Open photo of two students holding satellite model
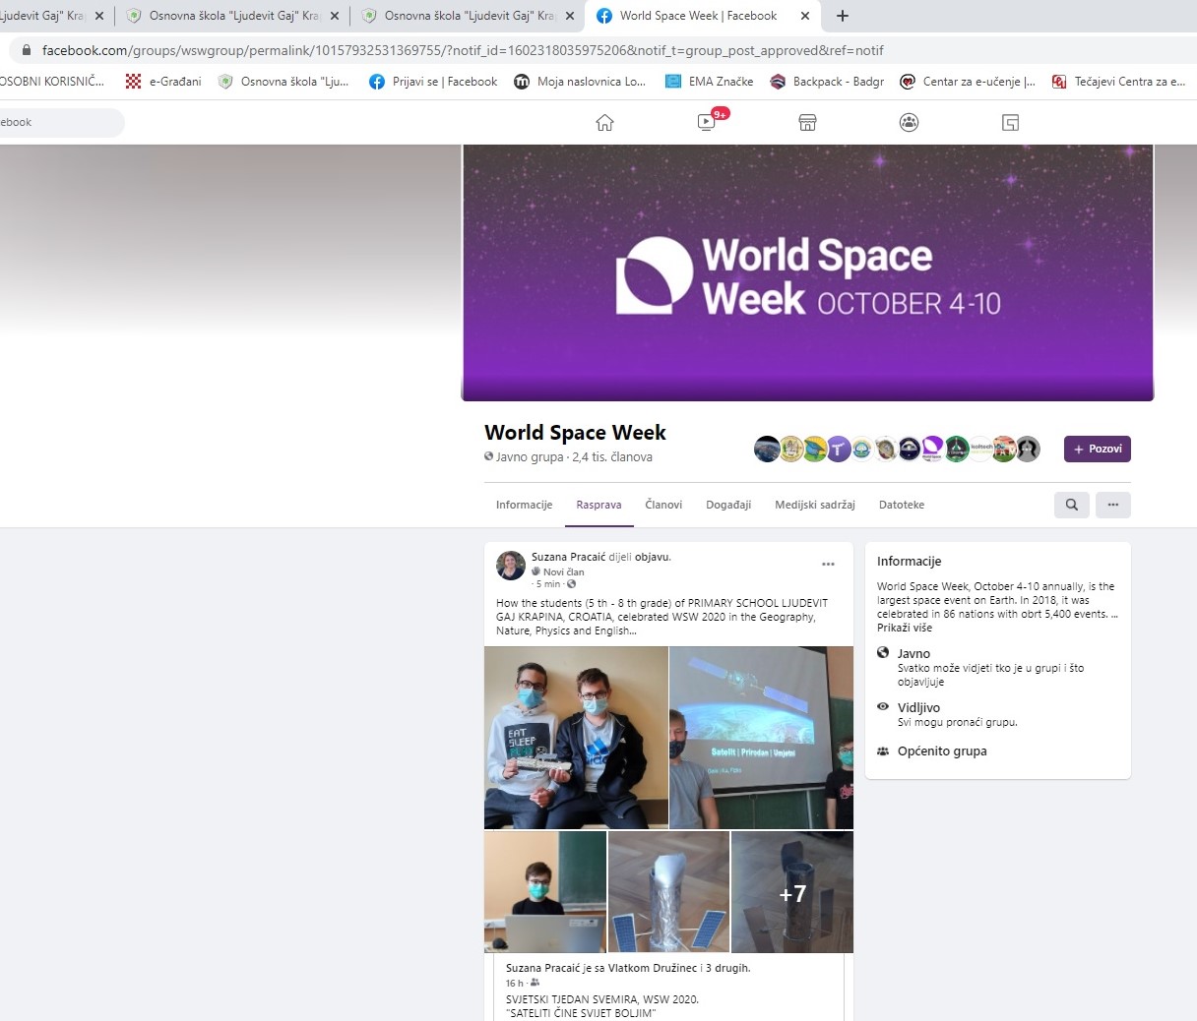This screenshot has height=1021, width=1197. coord(576,738)
